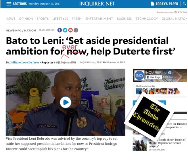The image size is (188, 160).
Task: Open the hamburger Sections menu icon
Action: [x=9, y=4]
